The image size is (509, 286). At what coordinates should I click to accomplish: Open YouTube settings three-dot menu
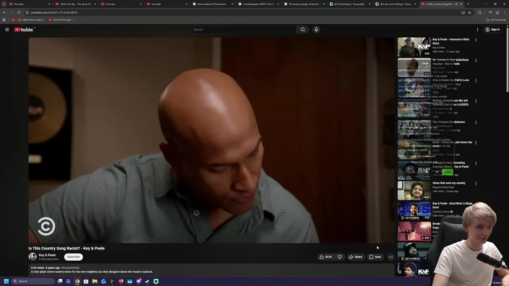pyautogui.click(x=478, y=29)
